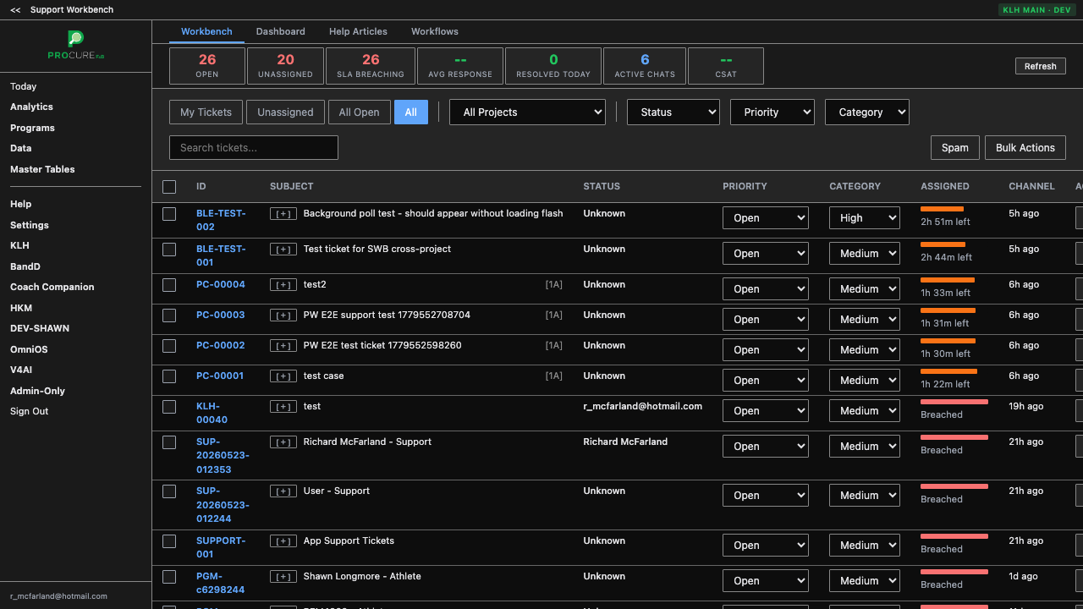Click the [1A] badge on test case row
This screenshot has width=1083, height=609.
click(x=554, y=376)
